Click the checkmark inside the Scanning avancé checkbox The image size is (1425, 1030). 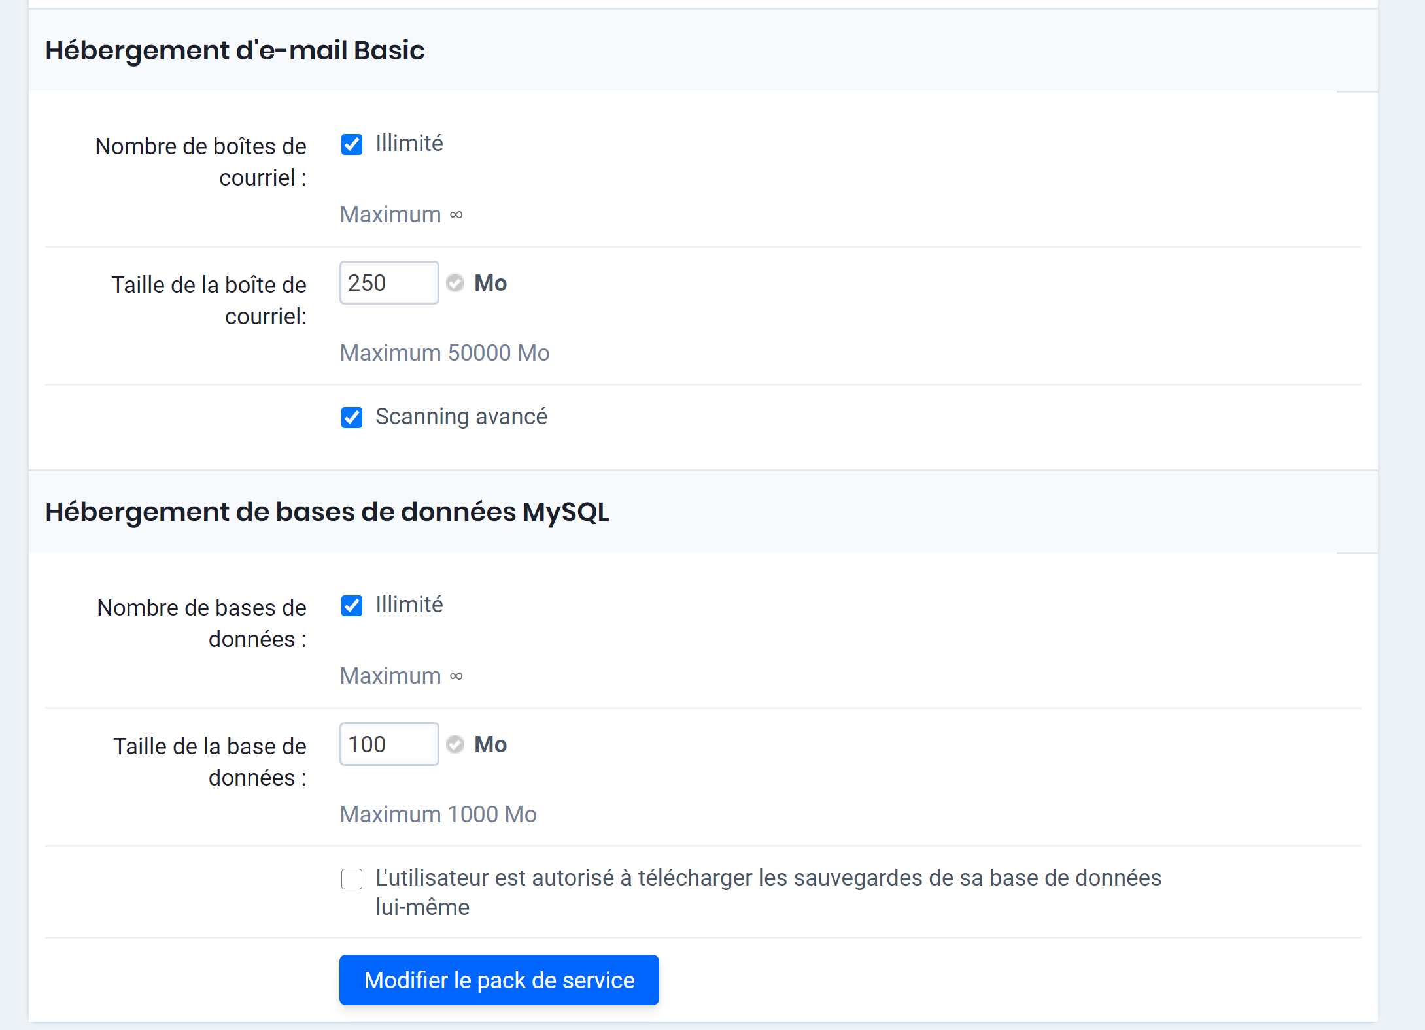click(x=352, y=417)
